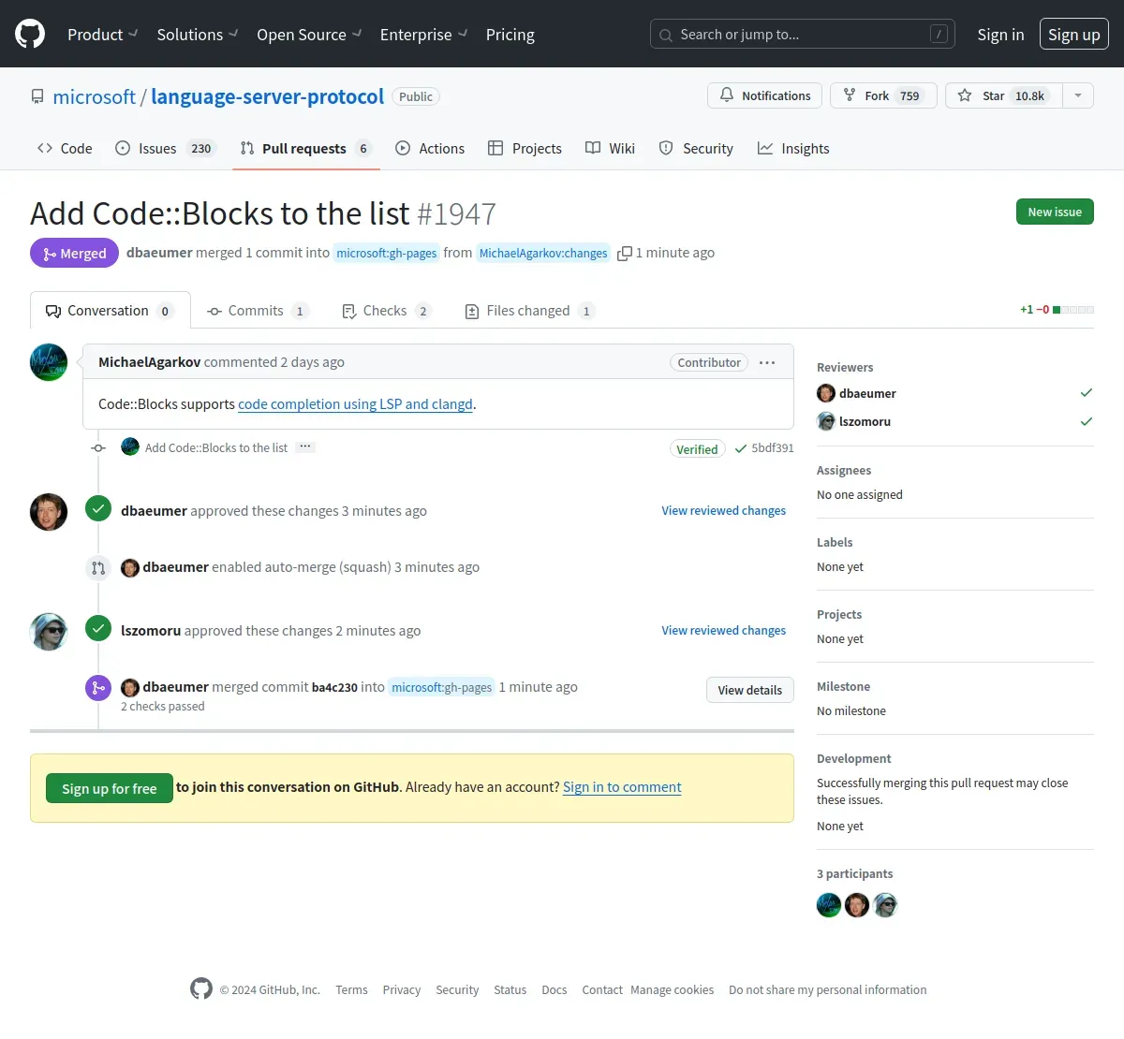
Task: Go to the Issues tab
Action: [165, 148]
